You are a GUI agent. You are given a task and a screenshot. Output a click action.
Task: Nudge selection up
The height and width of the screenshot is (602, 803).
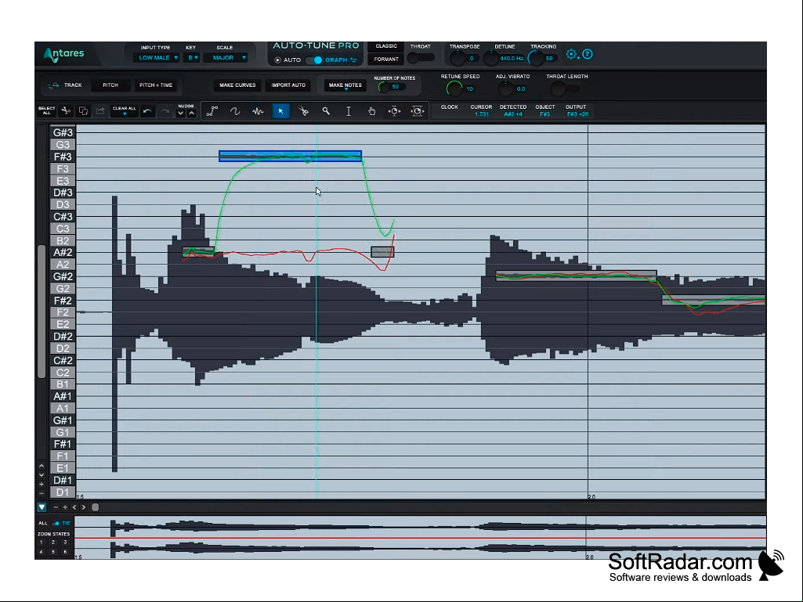[191, 114]
